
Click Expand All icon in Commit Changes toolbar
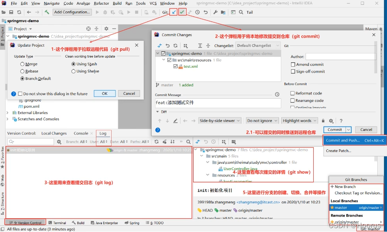(200, 46)
